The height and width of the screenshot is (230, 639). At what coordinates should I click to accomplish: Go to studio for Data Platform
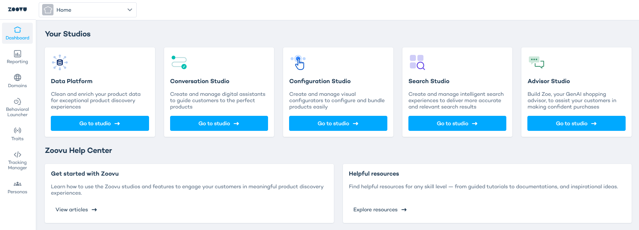coord(100,124)
